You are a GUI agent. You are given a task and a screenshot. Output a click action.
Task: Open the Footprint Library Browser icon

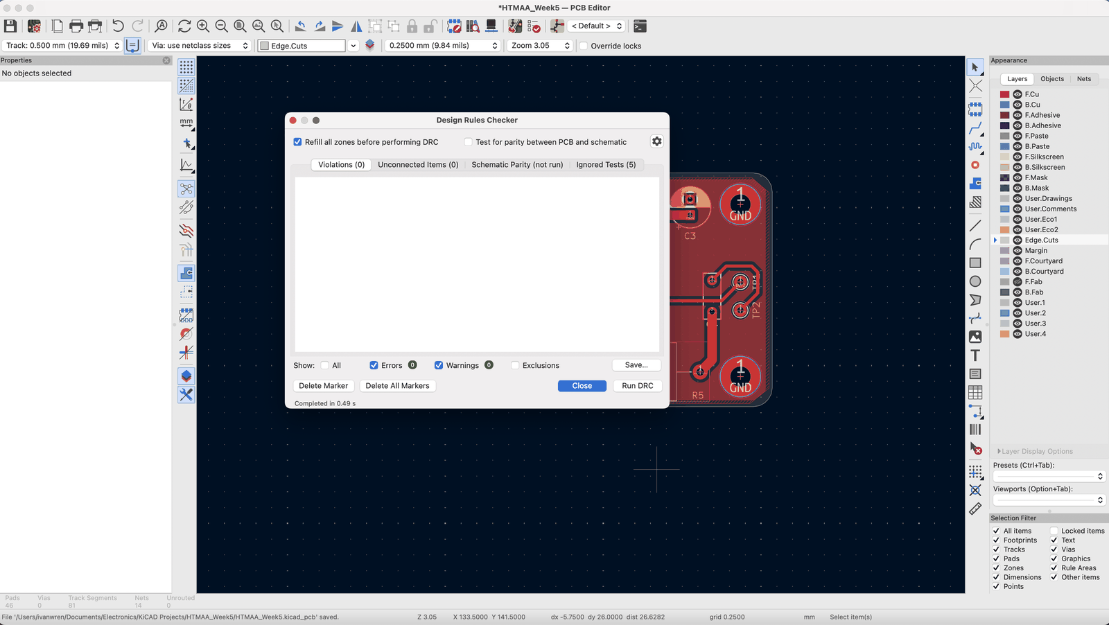pyautogui.click(x=473, y=26)
